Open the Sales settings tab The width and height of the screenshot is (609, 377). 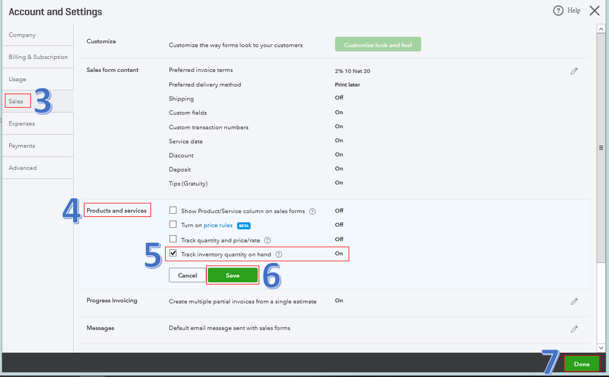tap(16, 101)
